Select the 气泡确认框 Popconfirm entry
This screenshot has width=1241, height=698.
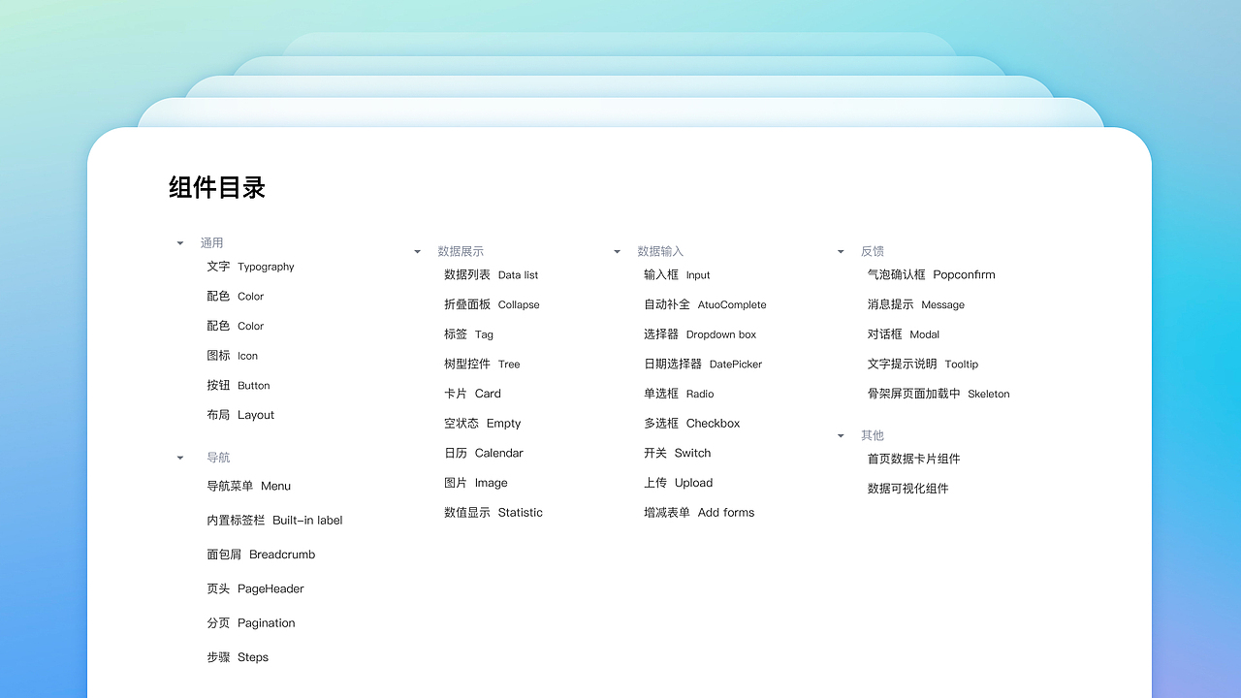[931, 274]
